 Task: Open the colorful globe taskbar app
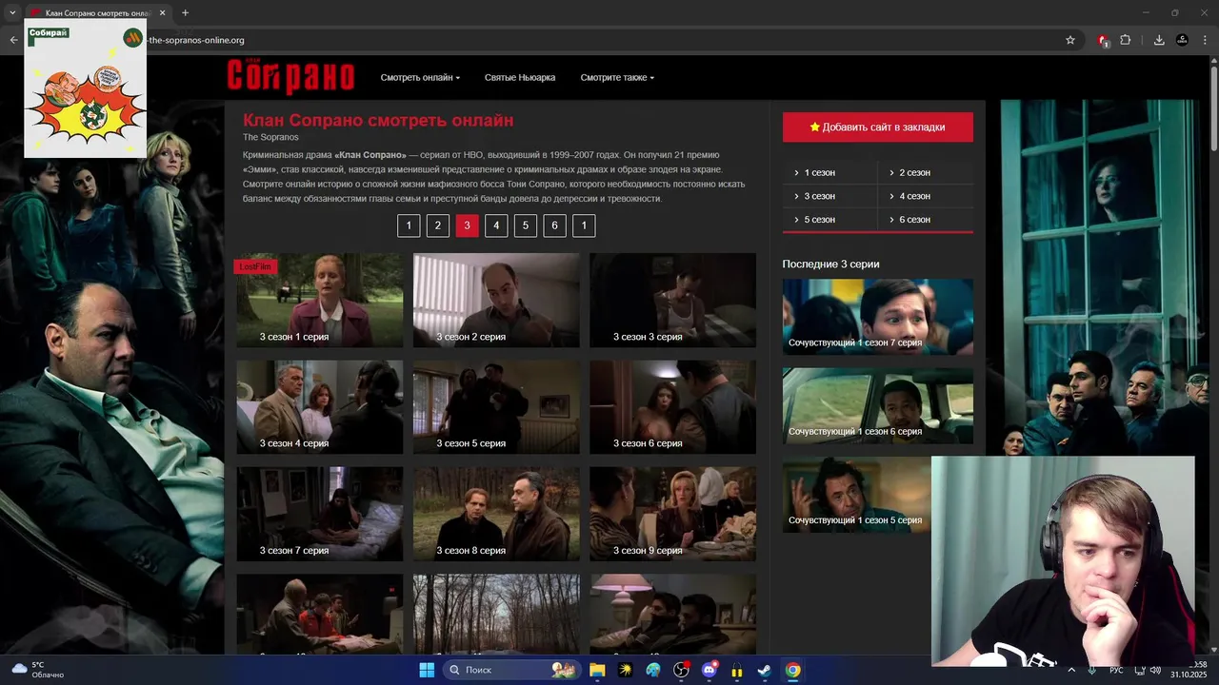[x=653, y=670]
